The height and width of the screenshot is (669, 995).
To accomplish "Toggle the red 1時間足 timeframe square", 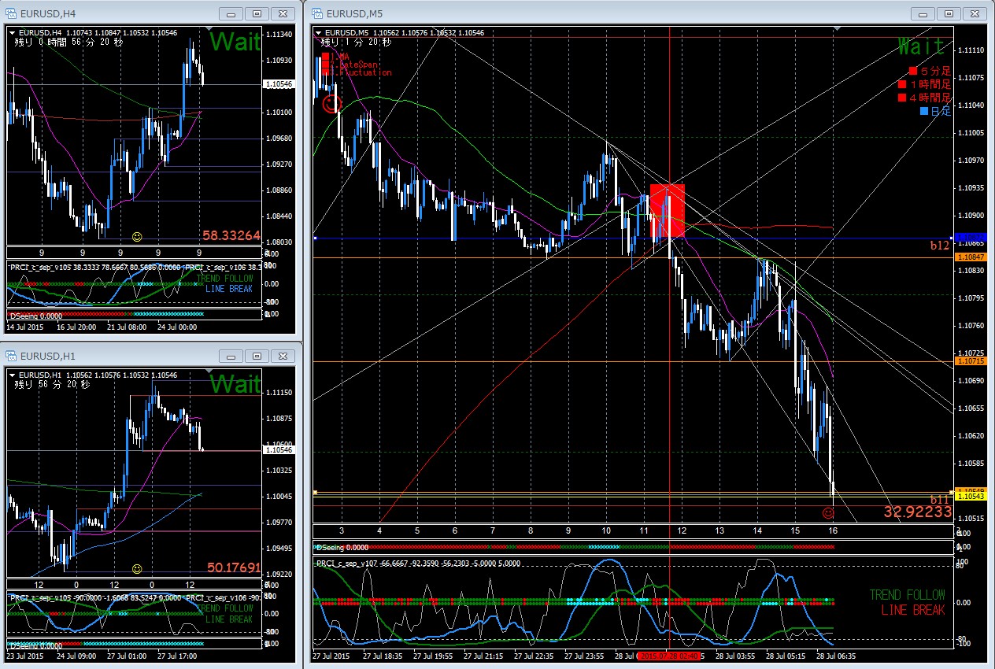I will pos(902,84).
